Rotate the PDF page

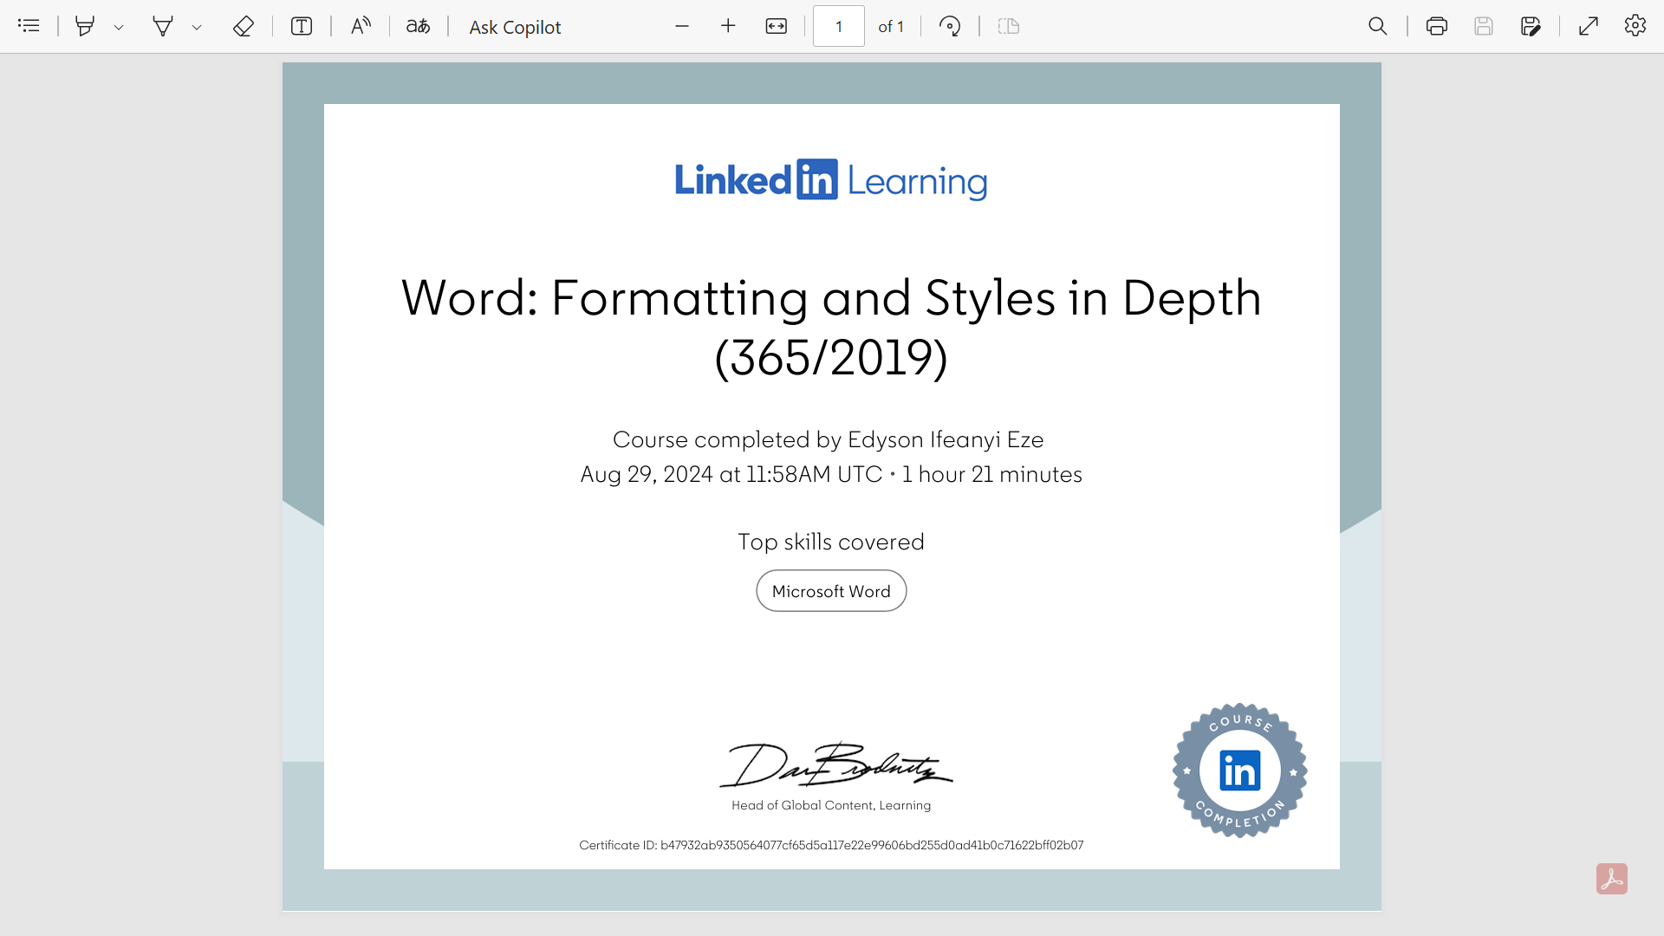click(950, 26)
